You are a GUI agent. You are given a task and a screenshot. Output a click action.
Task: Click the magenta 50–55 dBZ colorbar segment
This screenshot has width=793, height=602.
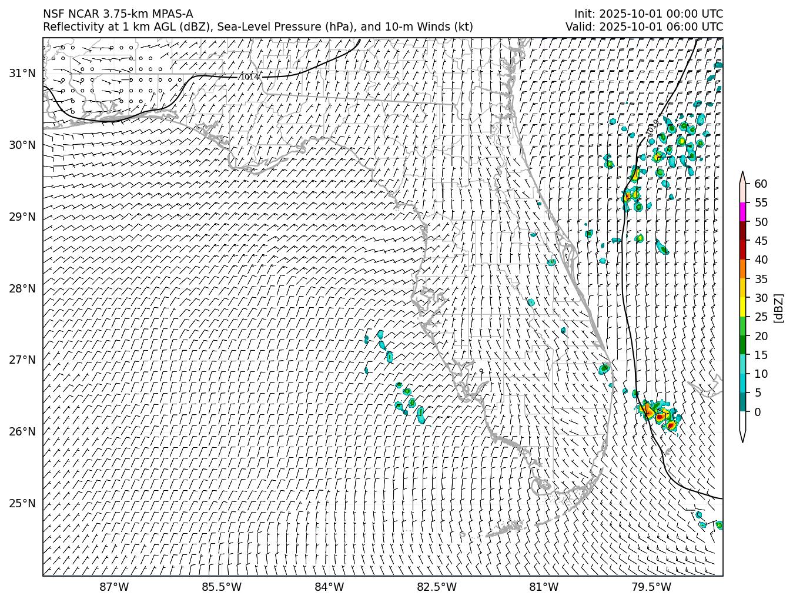742,212
